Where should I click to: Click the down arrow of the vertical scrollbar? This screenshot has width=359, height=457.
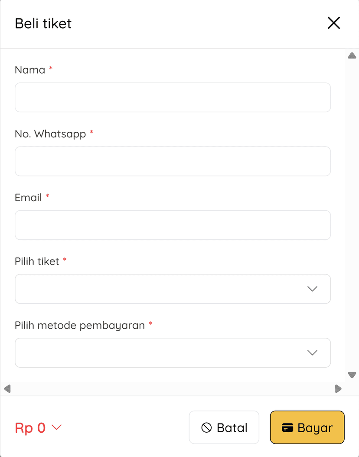(x=352, y=375)
